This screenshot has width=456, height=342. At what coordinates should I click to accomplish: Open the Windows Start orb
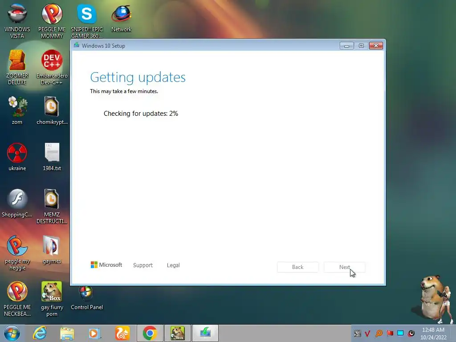click(x=12, y=333)
